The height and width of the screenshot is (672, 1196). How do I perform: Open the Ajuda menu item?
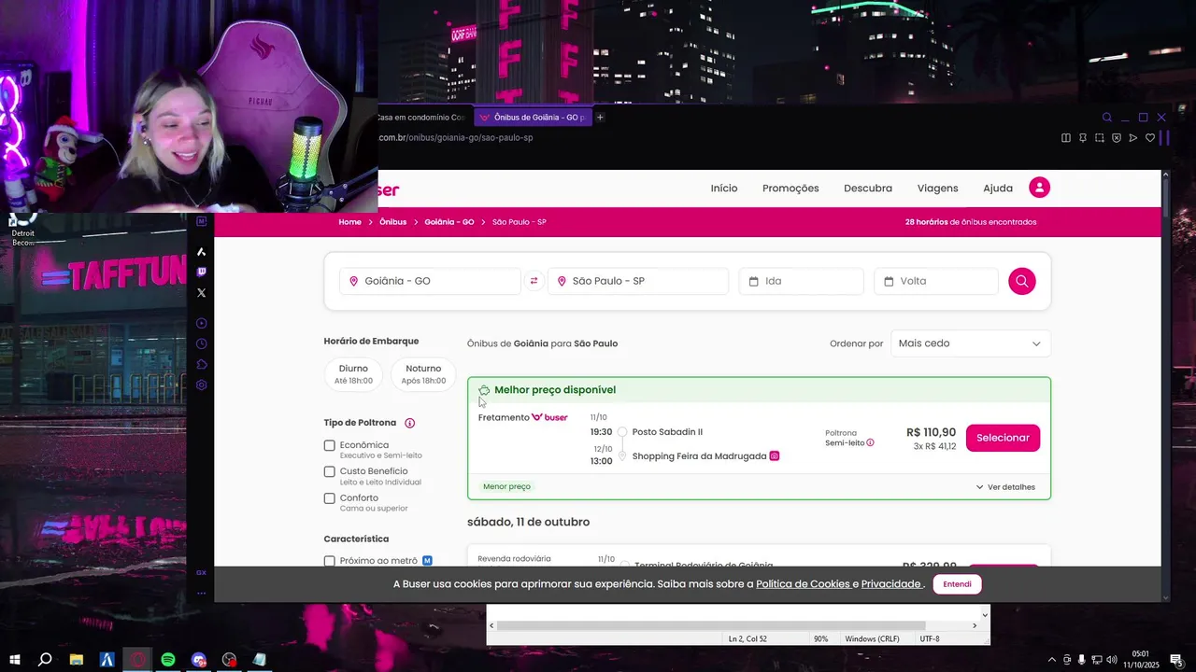pos(998,189)
